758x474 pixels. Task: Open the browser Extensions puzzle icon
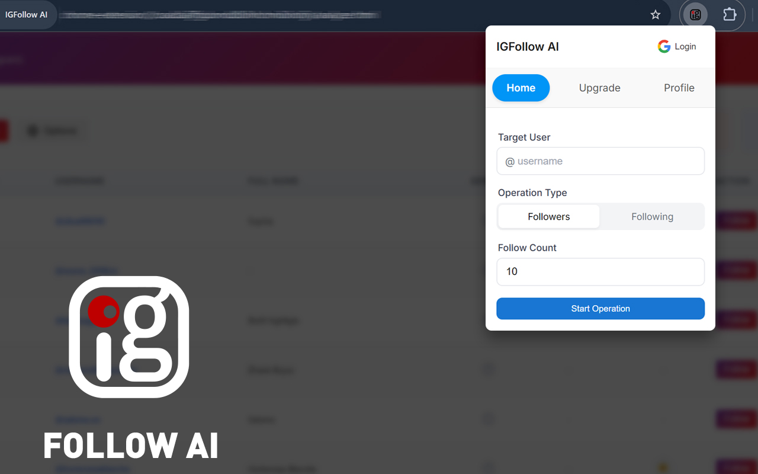(730, 15)
